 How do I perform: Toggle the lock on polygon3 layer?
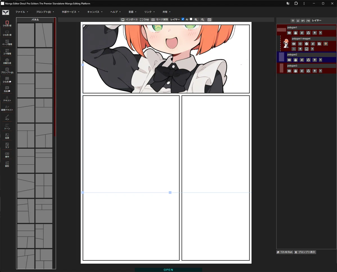click(295, 71)
